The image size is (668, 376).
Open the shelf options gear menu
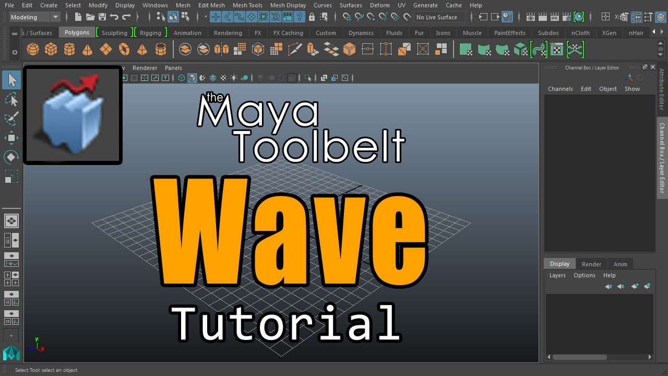(15, 52)
